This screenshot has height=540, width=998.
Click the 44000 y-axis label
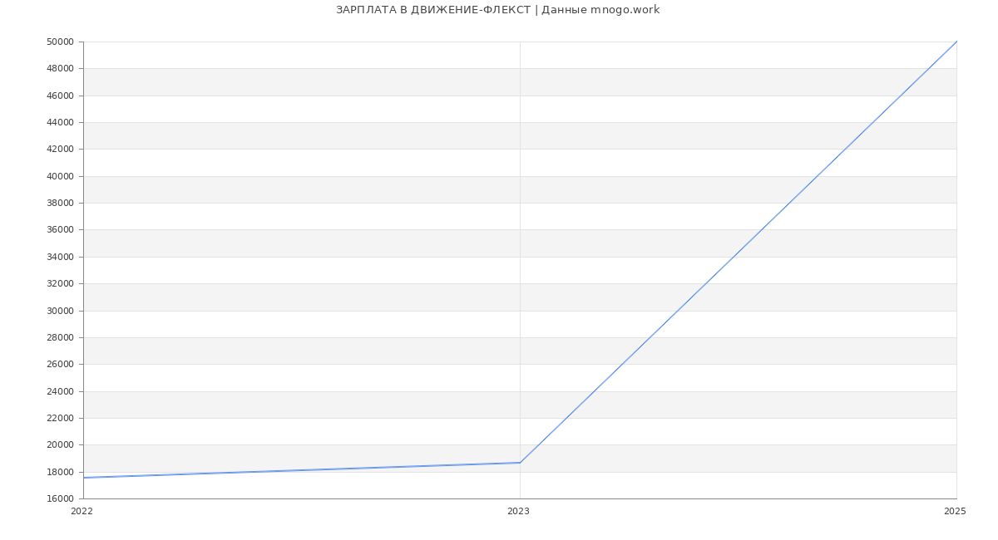click(x=61, y=122)
